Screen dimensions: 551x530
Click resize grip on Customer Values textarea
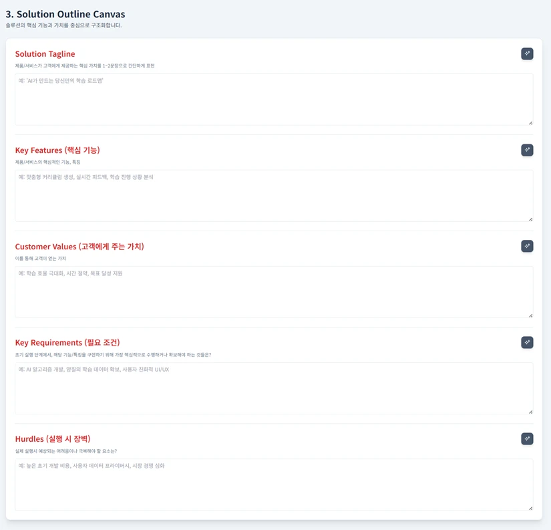click(x=530, y=315)
